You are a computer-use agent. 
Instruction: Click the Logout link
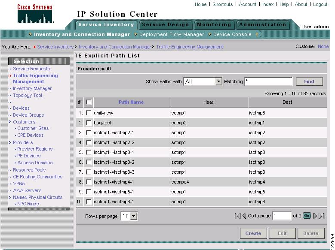[320, 4]
